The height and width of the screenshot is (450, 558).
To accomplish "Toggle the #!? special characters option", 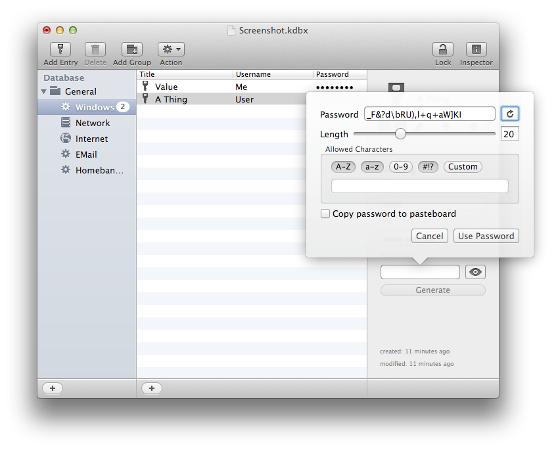I will coord(427,167).
